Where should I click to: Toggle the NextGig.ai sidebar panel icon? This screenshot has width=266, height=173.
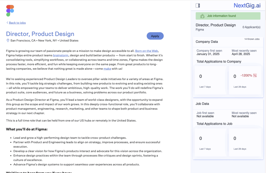pyautogui.click(x=198, y=6)
